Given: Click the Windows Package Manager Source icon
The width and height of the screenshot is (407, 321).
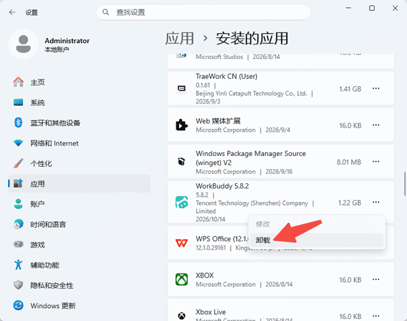Looking at the screenshot, I should (181, 162).
